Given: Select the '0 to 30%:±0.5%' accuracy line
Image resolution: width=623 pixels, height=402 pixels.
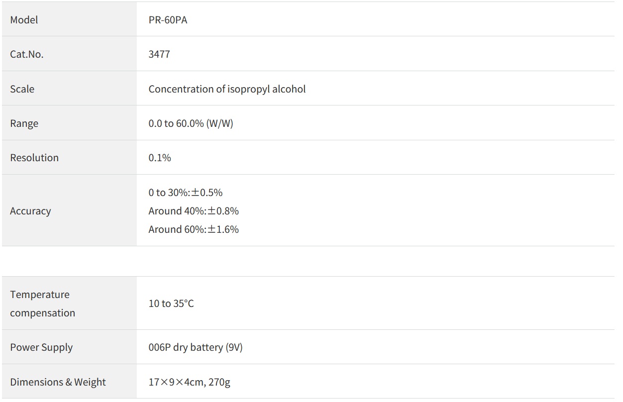Looking at the screenshot, I should click(x=185, y=193).
